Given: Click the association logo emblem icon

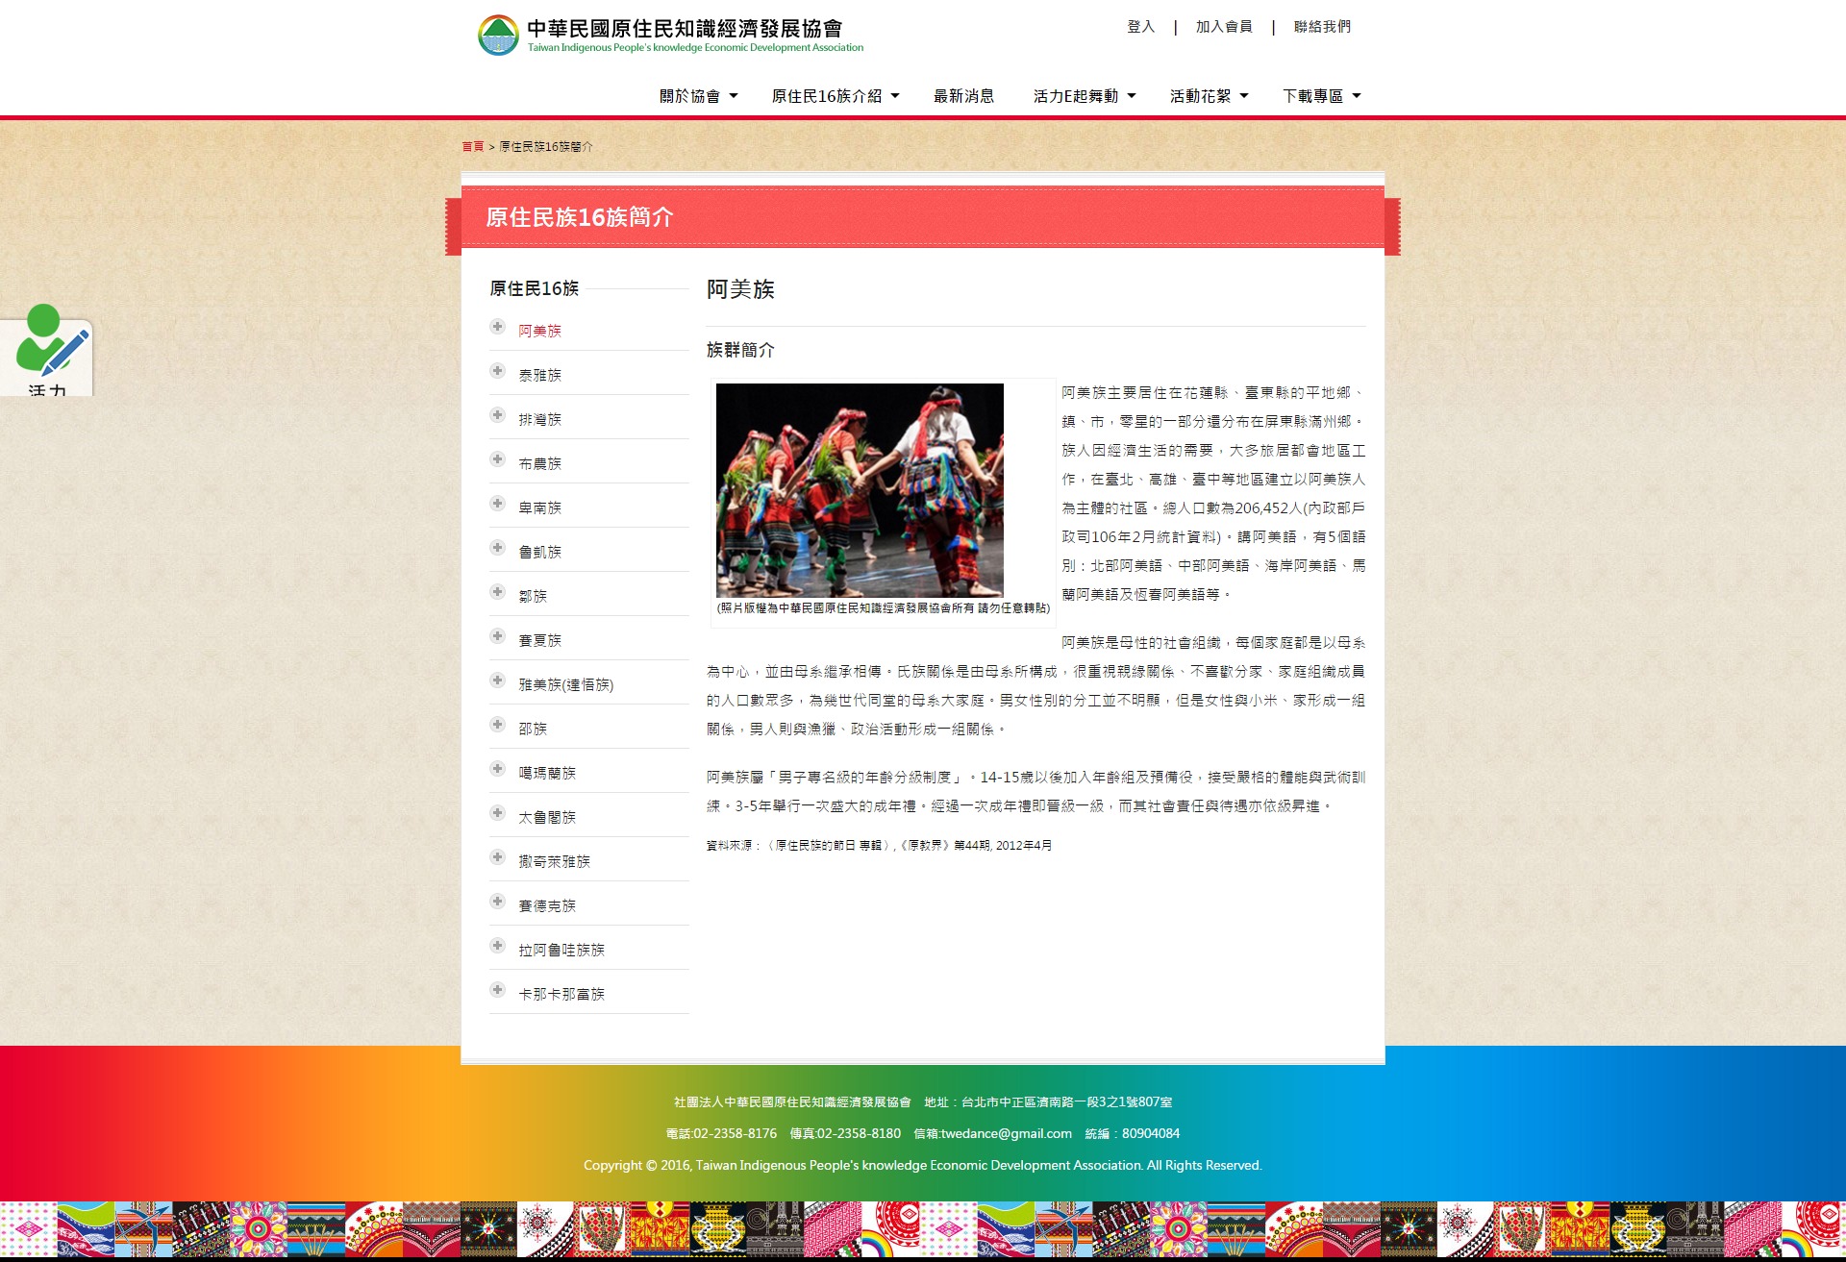Looking at the screenshot, I should pyautogui.click(x=498, y=36).
